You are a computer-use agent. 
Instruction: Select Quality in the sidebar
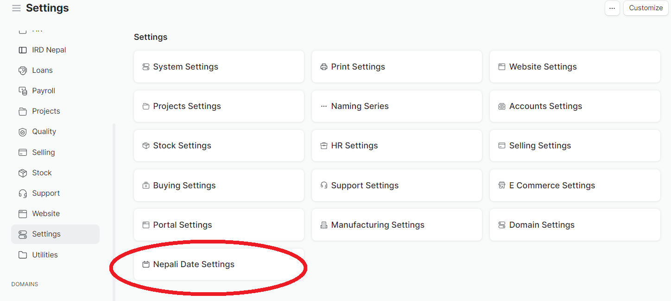coord(43,131)
